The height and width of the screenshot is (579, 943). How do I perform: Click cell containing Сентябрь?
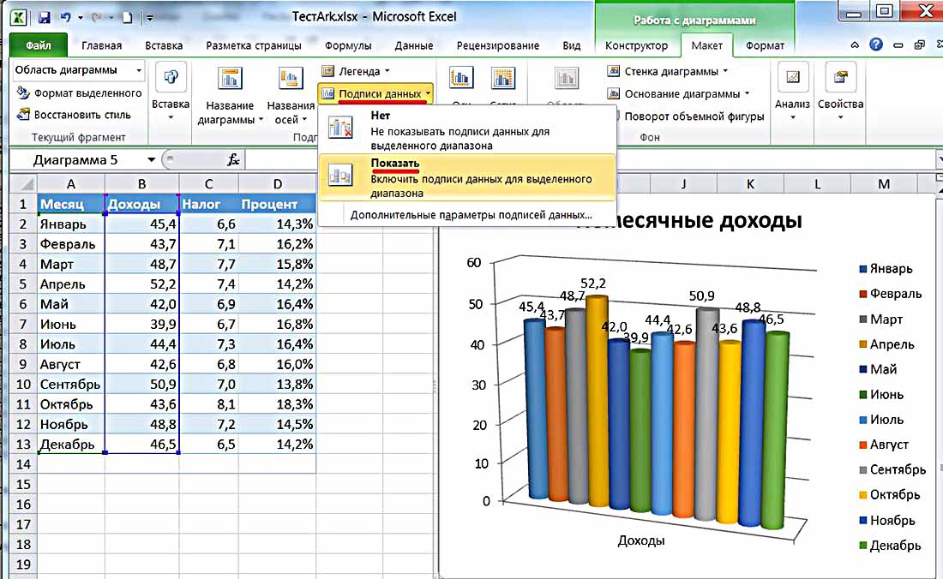pyautogui.click(x=71, y=385)
